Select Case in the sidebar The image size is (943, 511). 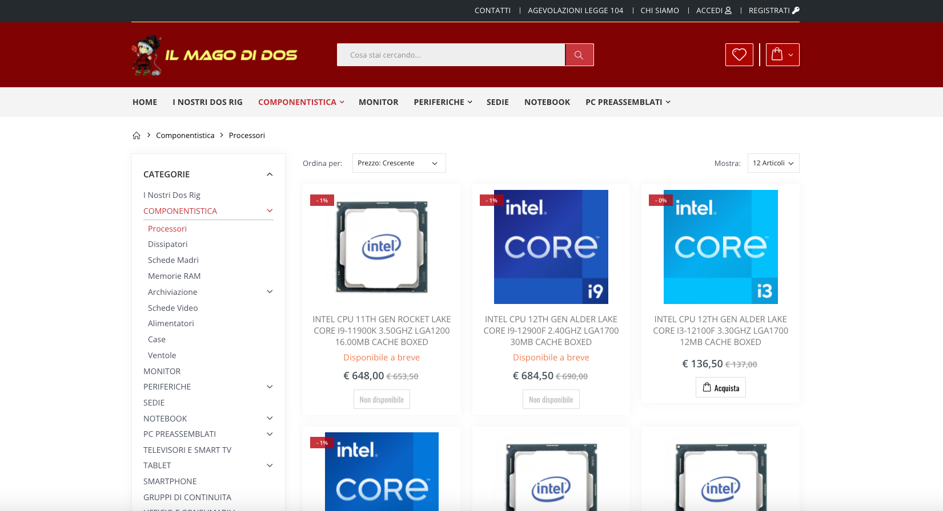coord(157,339)
